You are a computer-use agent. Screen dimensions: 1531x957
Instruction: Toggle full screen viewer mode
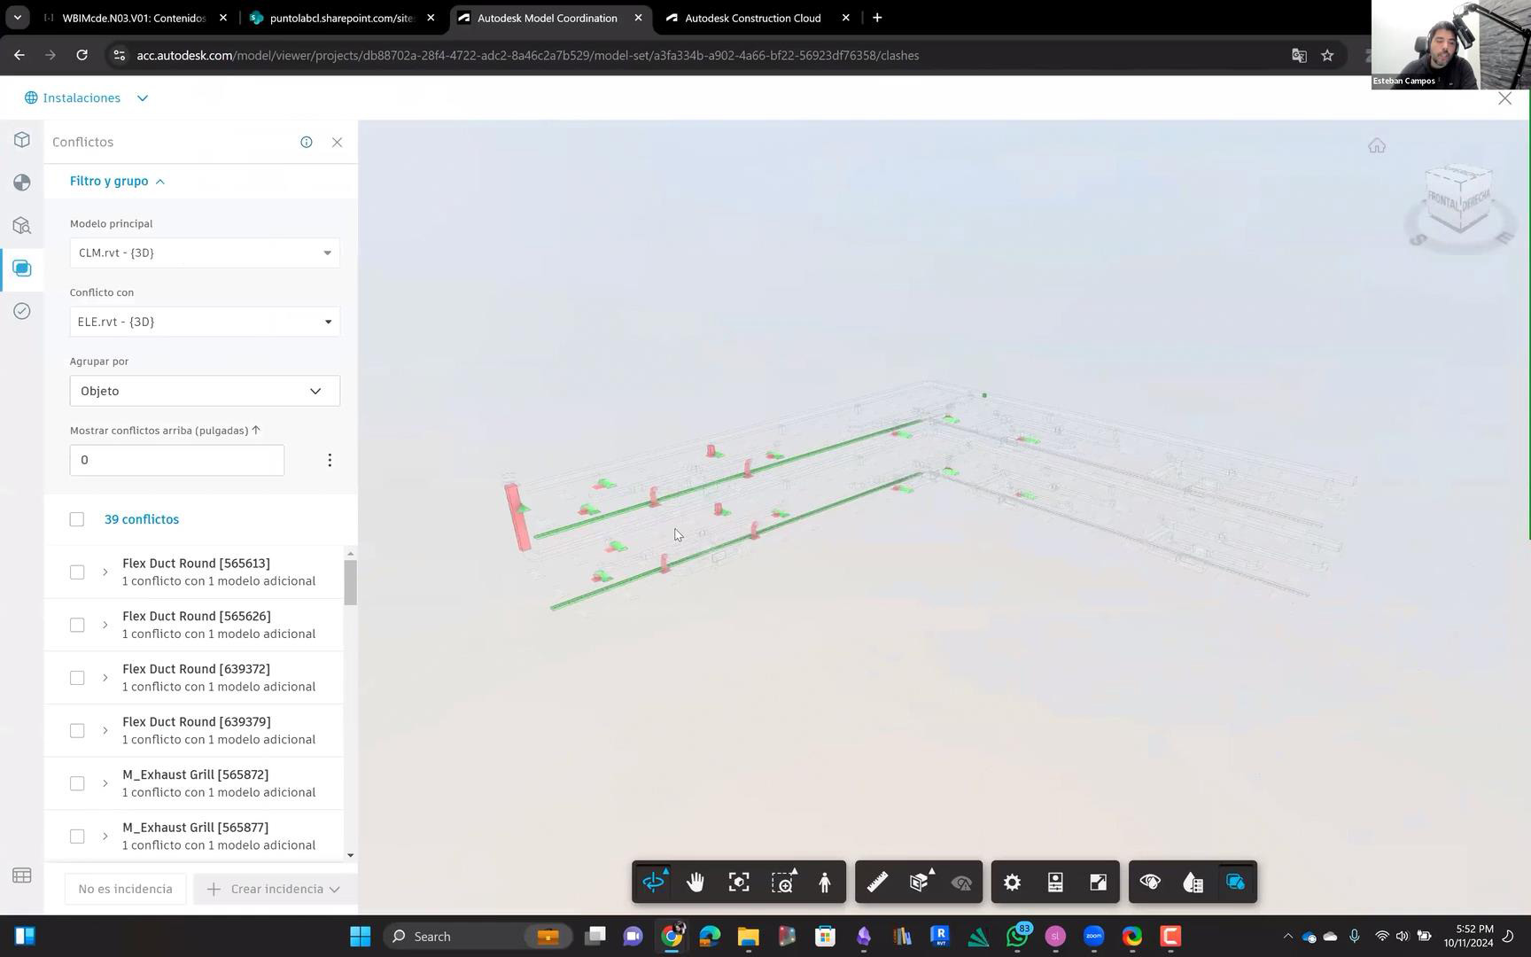[1098, 883]
